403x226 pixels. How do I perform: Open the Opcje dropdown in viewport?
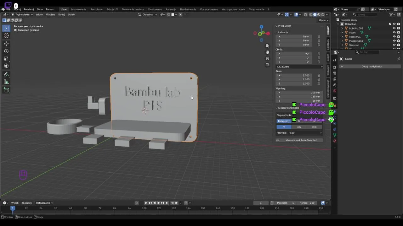click(324, 20)
